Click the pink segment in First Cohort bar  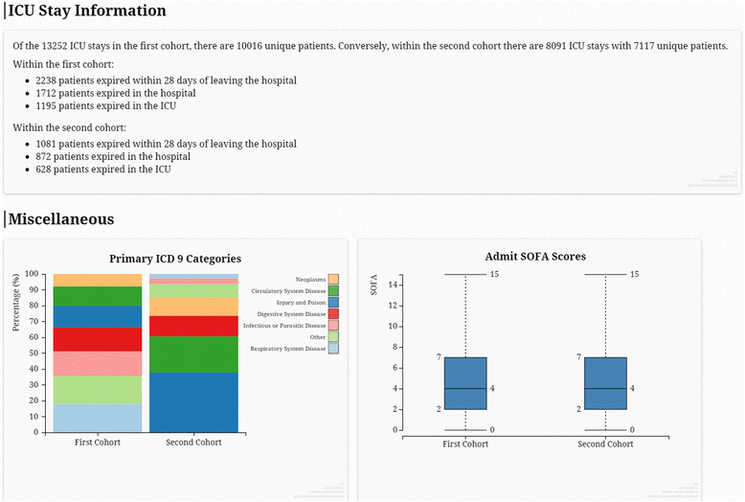point(98,364)
